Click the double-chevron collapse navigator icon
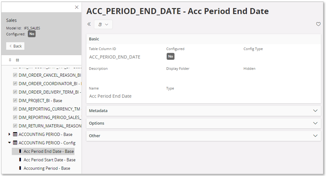Viewport: 326px width, 176px height. coord(89,24)
